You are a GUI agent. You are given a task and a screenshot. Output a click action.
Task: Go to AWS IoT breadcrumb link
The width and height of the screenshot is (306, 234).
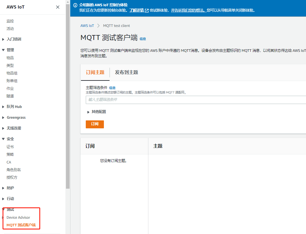point(87,25)
